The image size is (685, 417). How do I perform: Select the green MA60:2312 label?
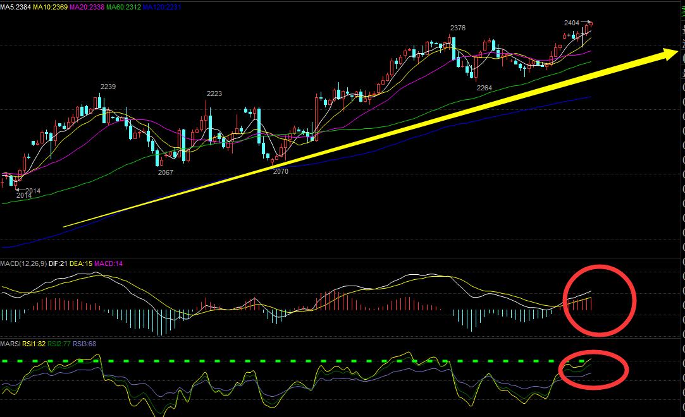[x=124, y=6]
